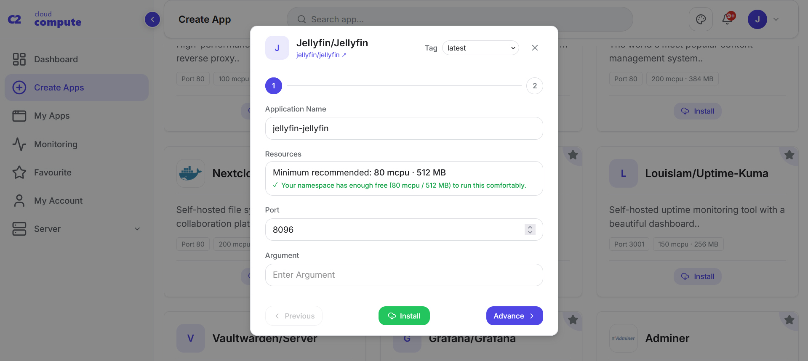808x361 pixels.
Task: Click the Create Apps plus icon
Action: click(x=19, y=88)
